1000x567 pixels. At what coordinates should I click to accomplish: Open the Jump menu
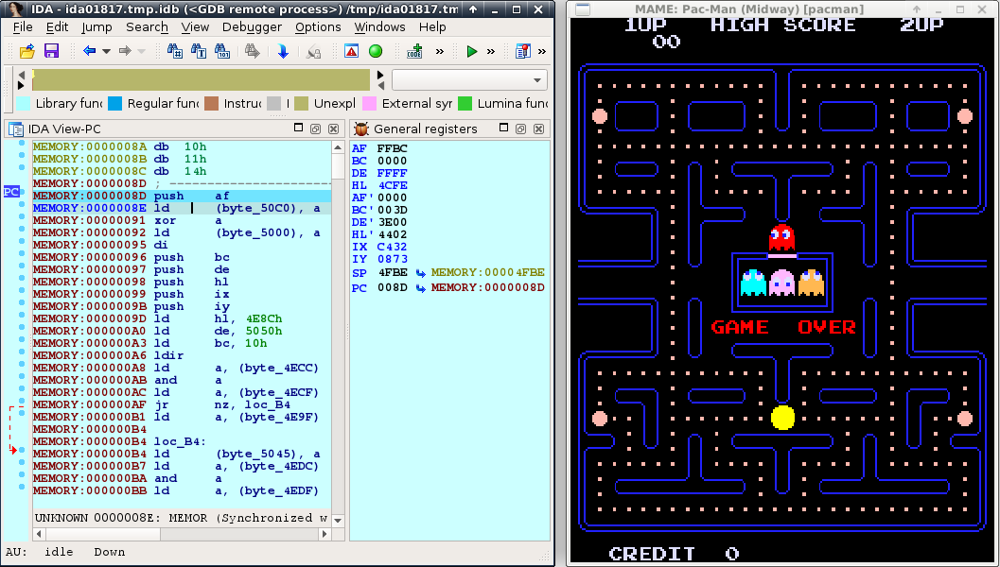[96, 27]
